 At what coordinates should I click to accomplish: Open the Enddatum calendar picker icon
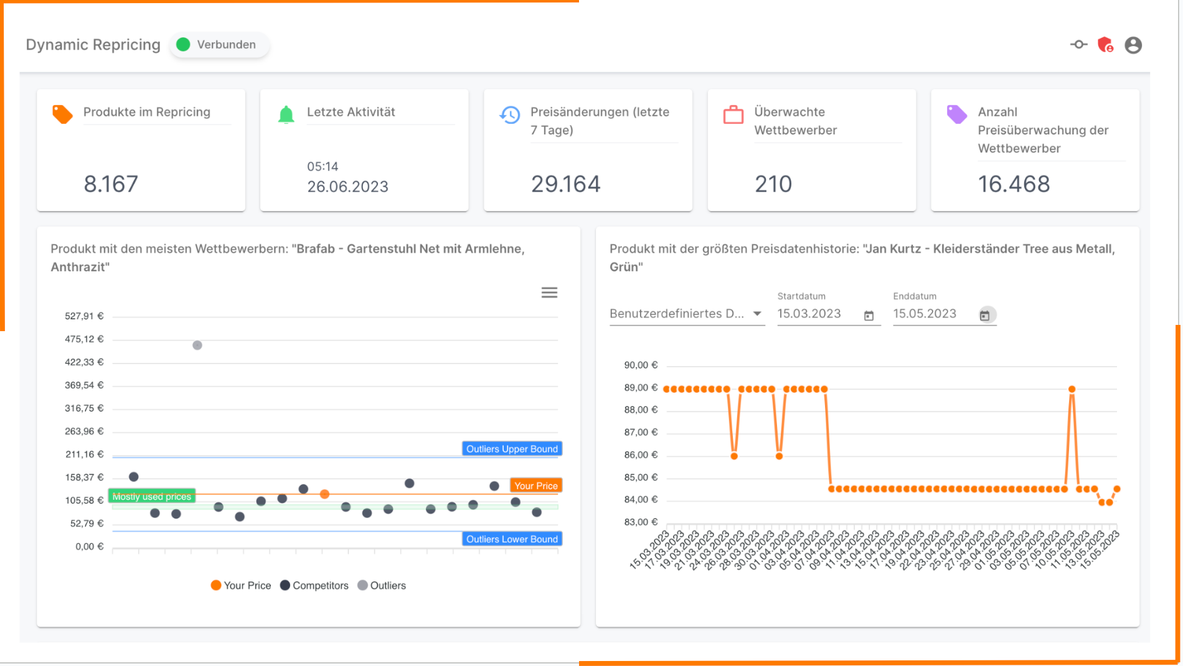click(984, 316)
